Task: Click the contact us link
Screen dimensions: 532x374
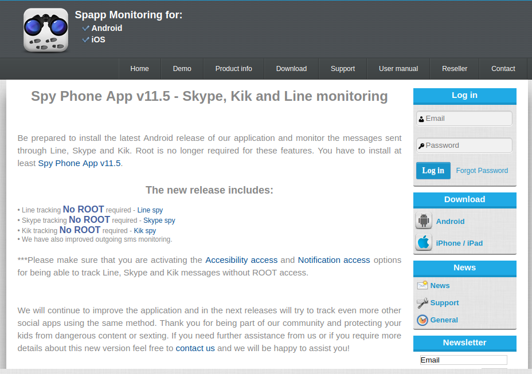Action: (195, 348)
